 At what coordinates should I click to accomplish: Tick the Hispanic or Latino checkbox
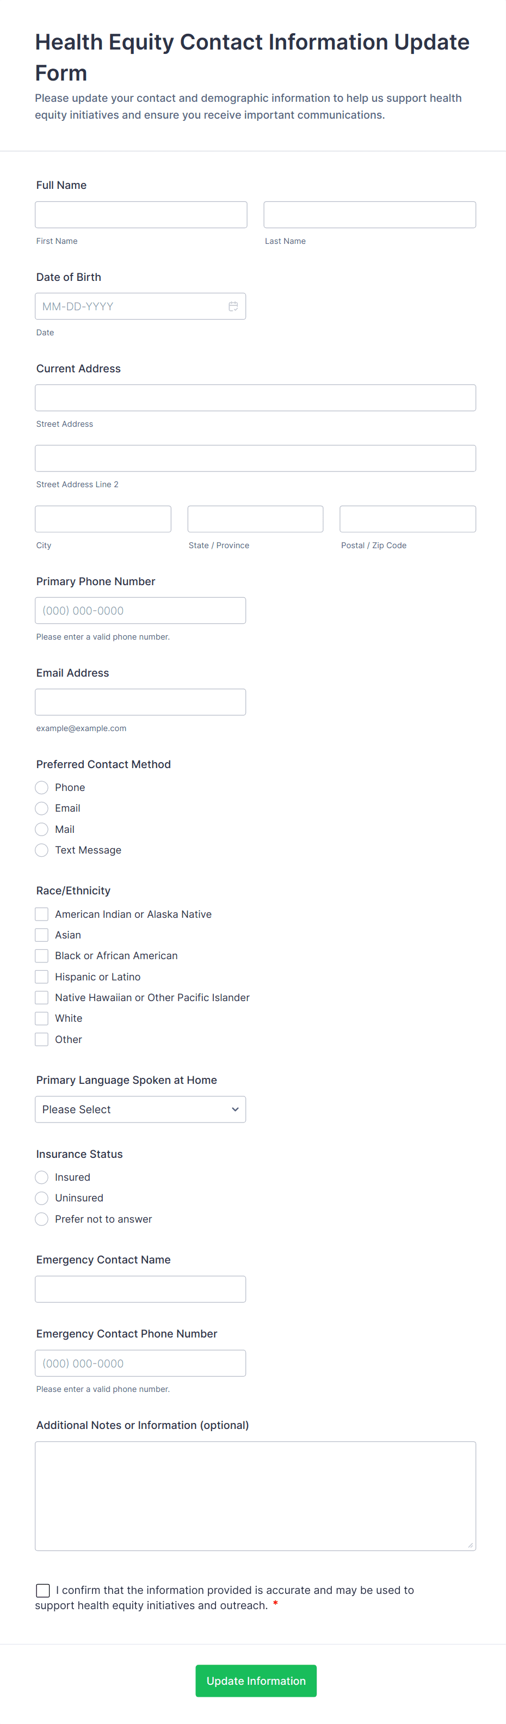click(41, 977)
